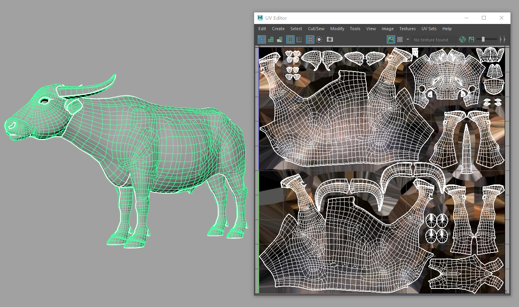Take a UV snapshot with camera icon

tap(330, 39)
